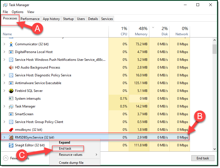Click the Antimalware Service Executable icon
The image size is (220, 168).
tap(11, 83)
